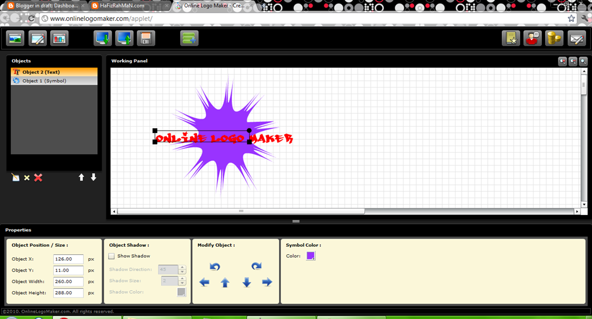
Task: Click the gold coins donate icon
Action: coord(554,39)
